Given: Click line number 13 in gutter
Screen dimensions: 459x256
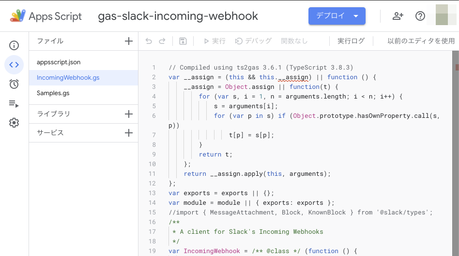Looking at the screenshot, I should [152, 193].
